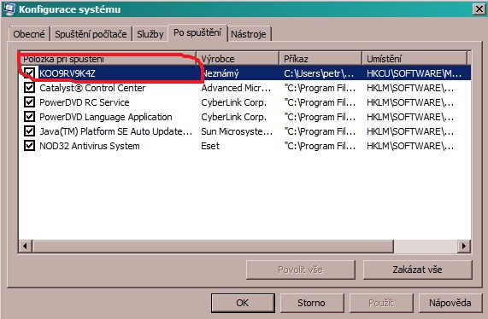The image size is (488, 319).
Task: Confirm with the OK button
Action: point(243,303)
